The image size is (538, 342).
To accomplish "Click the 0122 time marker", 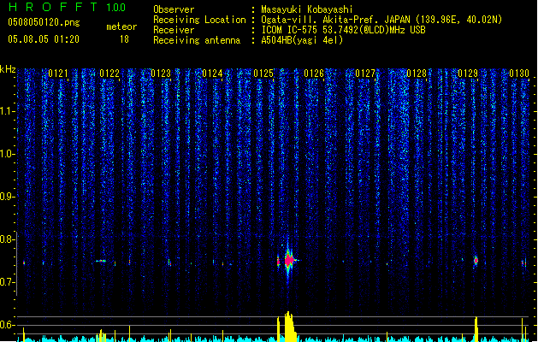I will click(109, 74).
